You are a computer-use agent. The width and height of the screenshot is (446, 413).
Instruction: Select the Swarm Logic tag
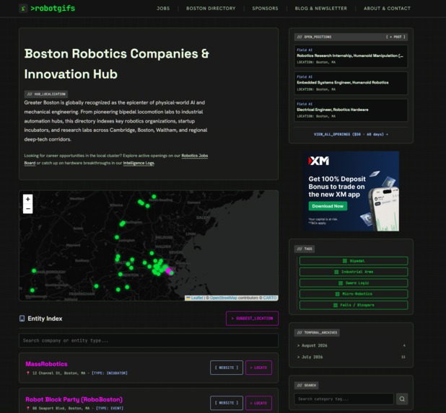point(354,283)
